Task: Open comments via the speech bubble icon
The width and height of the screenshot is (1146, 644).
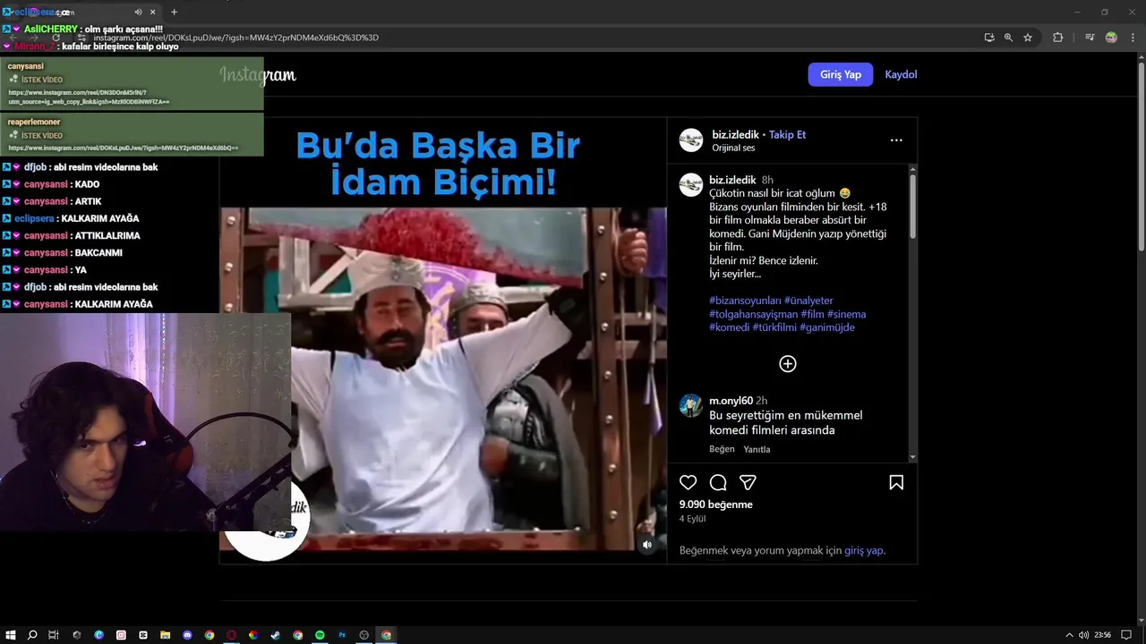Action: (718, 483)
